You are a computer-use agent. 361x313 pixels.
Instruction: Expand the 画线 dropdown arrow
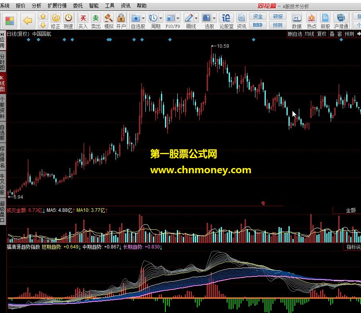196,18
